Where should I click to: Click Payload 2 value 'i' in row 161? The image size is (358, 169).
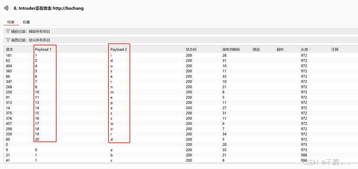pyautogui.click(x=111, y=55)
